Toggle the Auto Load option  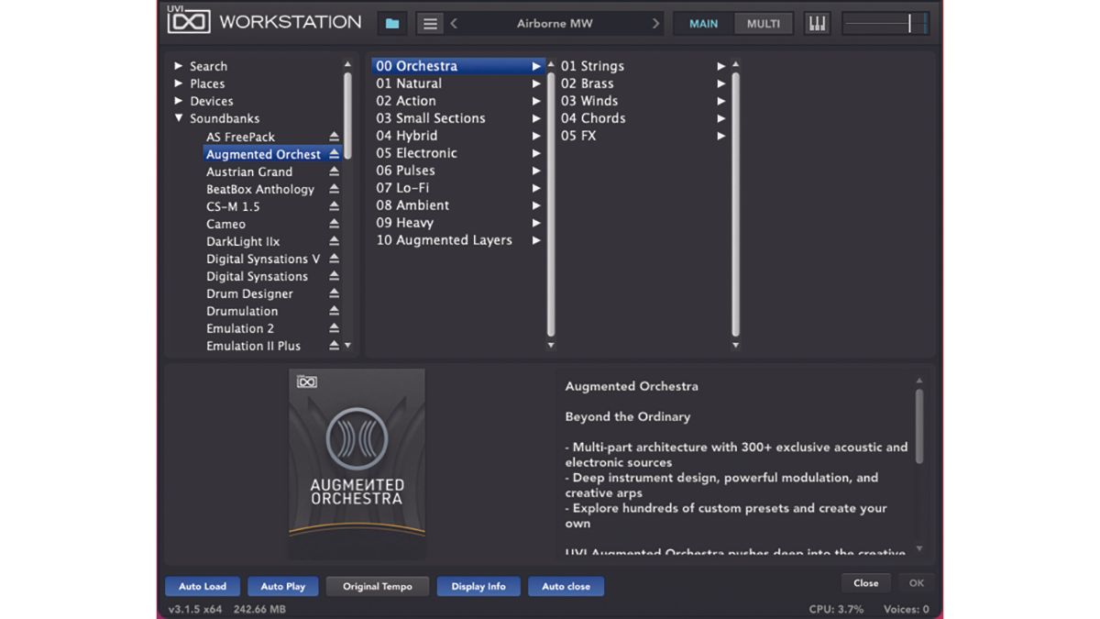tap(202, 586)
